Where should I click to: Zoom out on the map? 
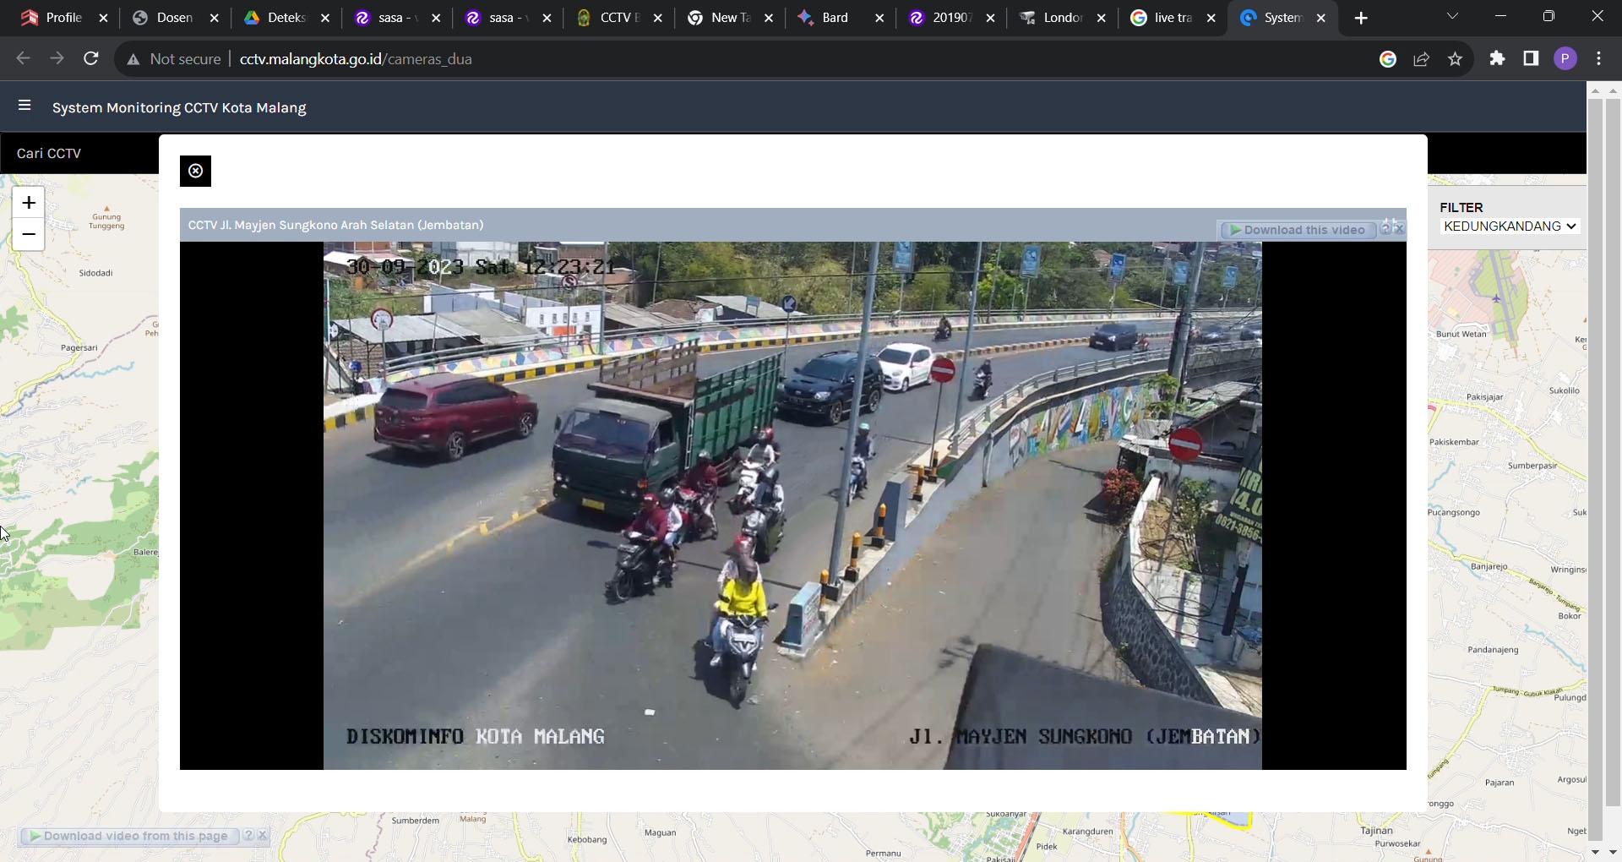tap(29, 234)
